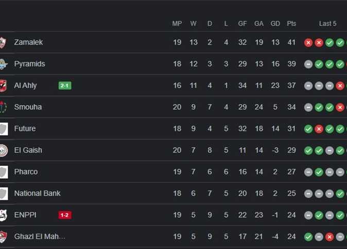This screenshot has height=249, width=347.
Task: Open Al Ahly's 2-1 live score badge
Action: tap(65, 86)
